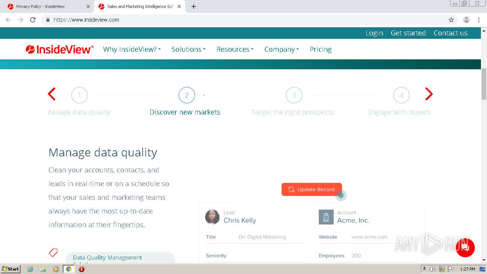Open the Pricing page

[321, 49]
